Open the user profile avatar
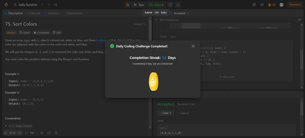305x138 pixels. [281, 5]
